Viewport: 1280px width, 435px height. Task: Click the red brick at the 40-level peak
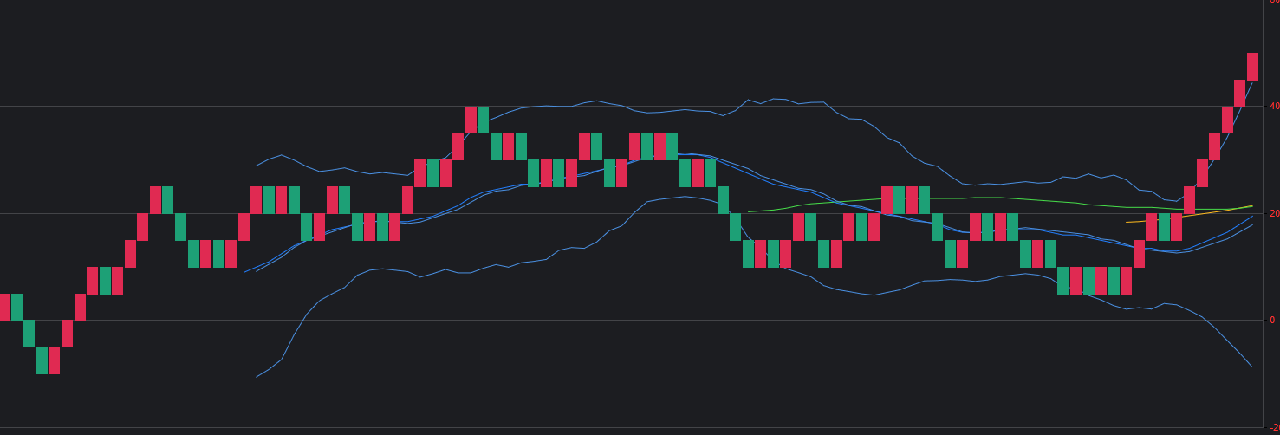click(x=471, y=120)
